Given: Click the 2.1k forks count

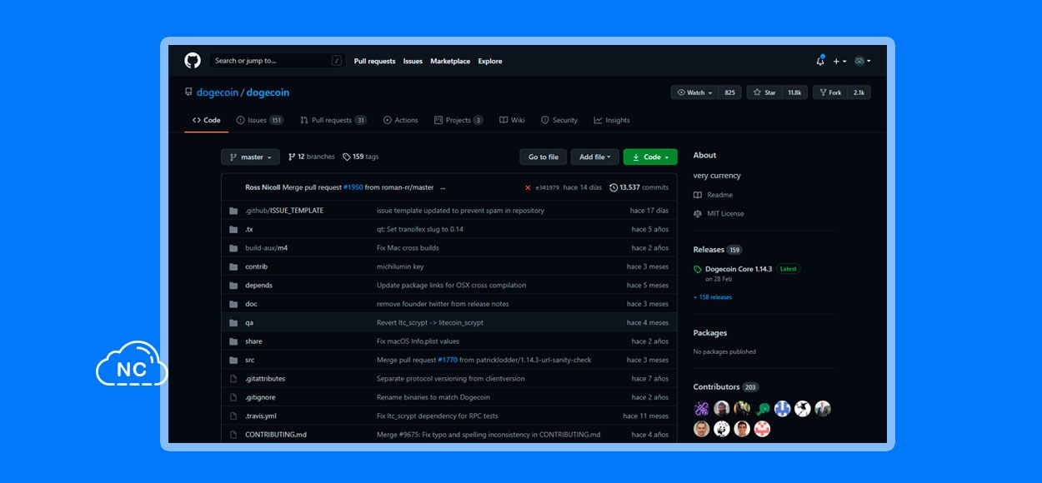Looking at the screenshot, I should 859,92.
